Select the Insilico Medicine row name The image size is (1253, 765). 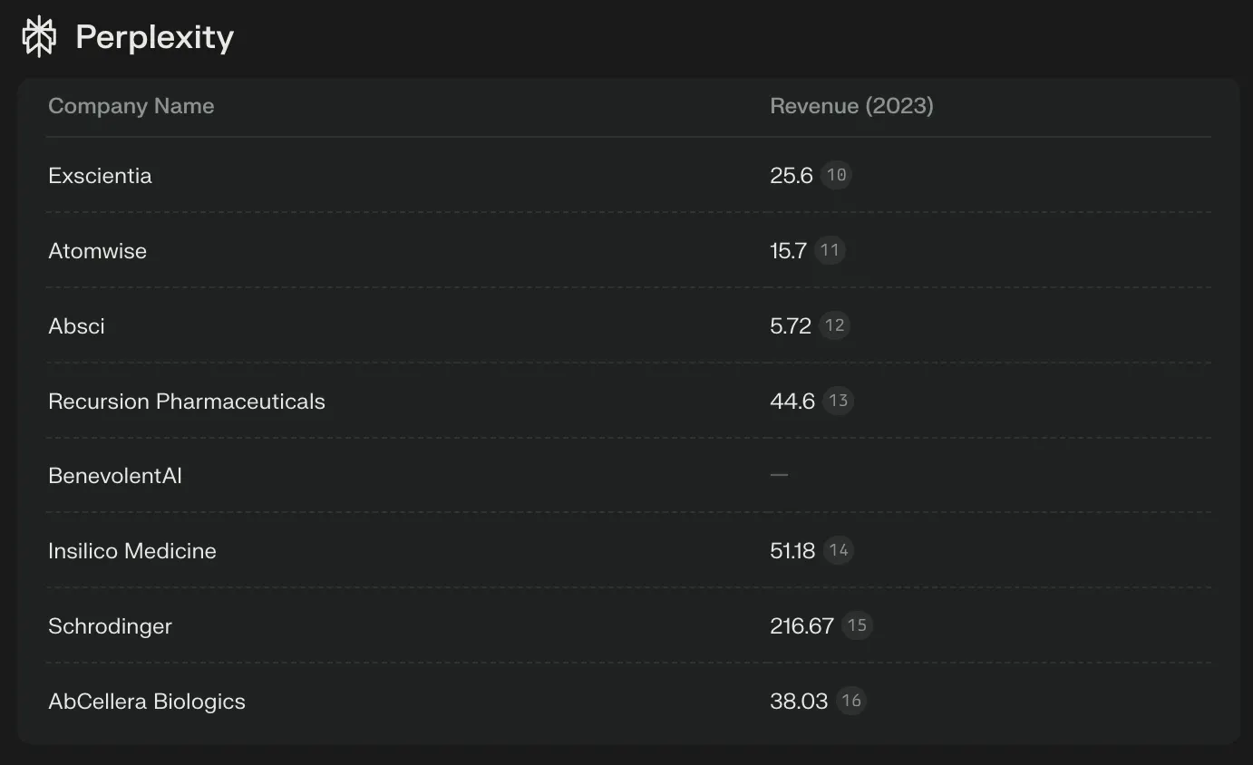[132, 551]
